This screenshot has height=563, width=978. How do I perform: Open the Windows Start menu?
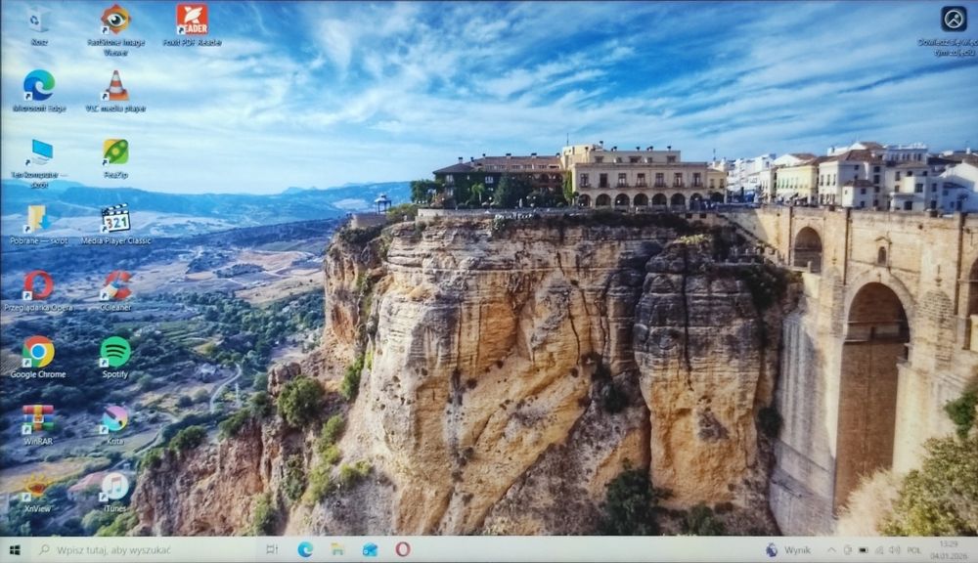15,550
